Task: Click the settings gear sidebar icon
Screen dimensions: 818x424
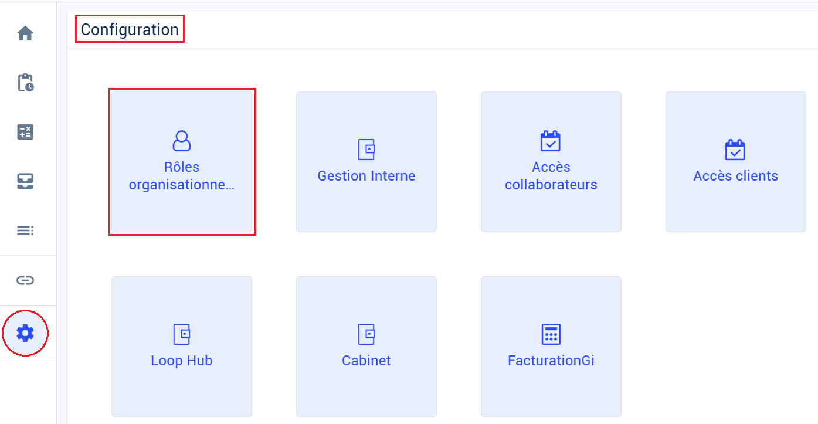Action: [x=25, y=334]
